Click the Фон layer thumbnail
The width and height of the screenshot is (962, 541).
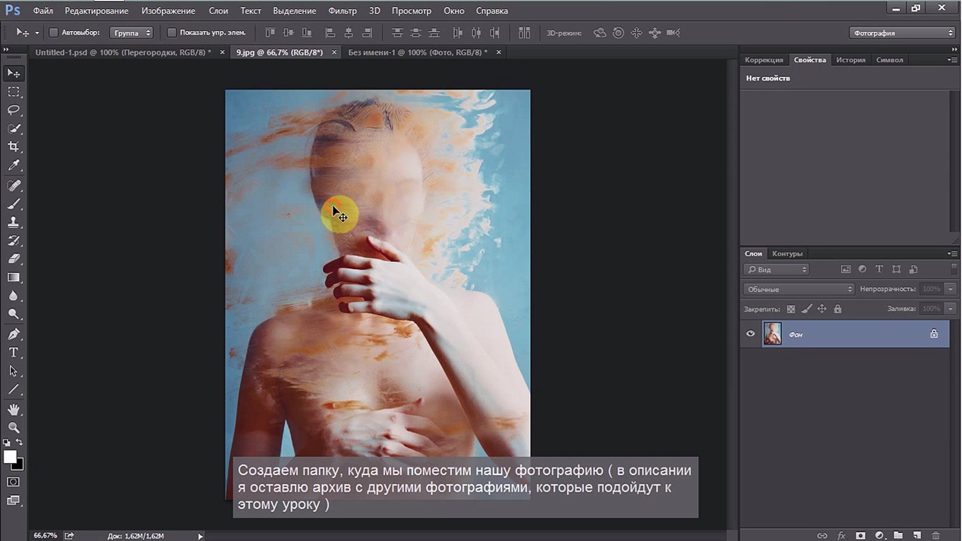(x=772, y=334)
